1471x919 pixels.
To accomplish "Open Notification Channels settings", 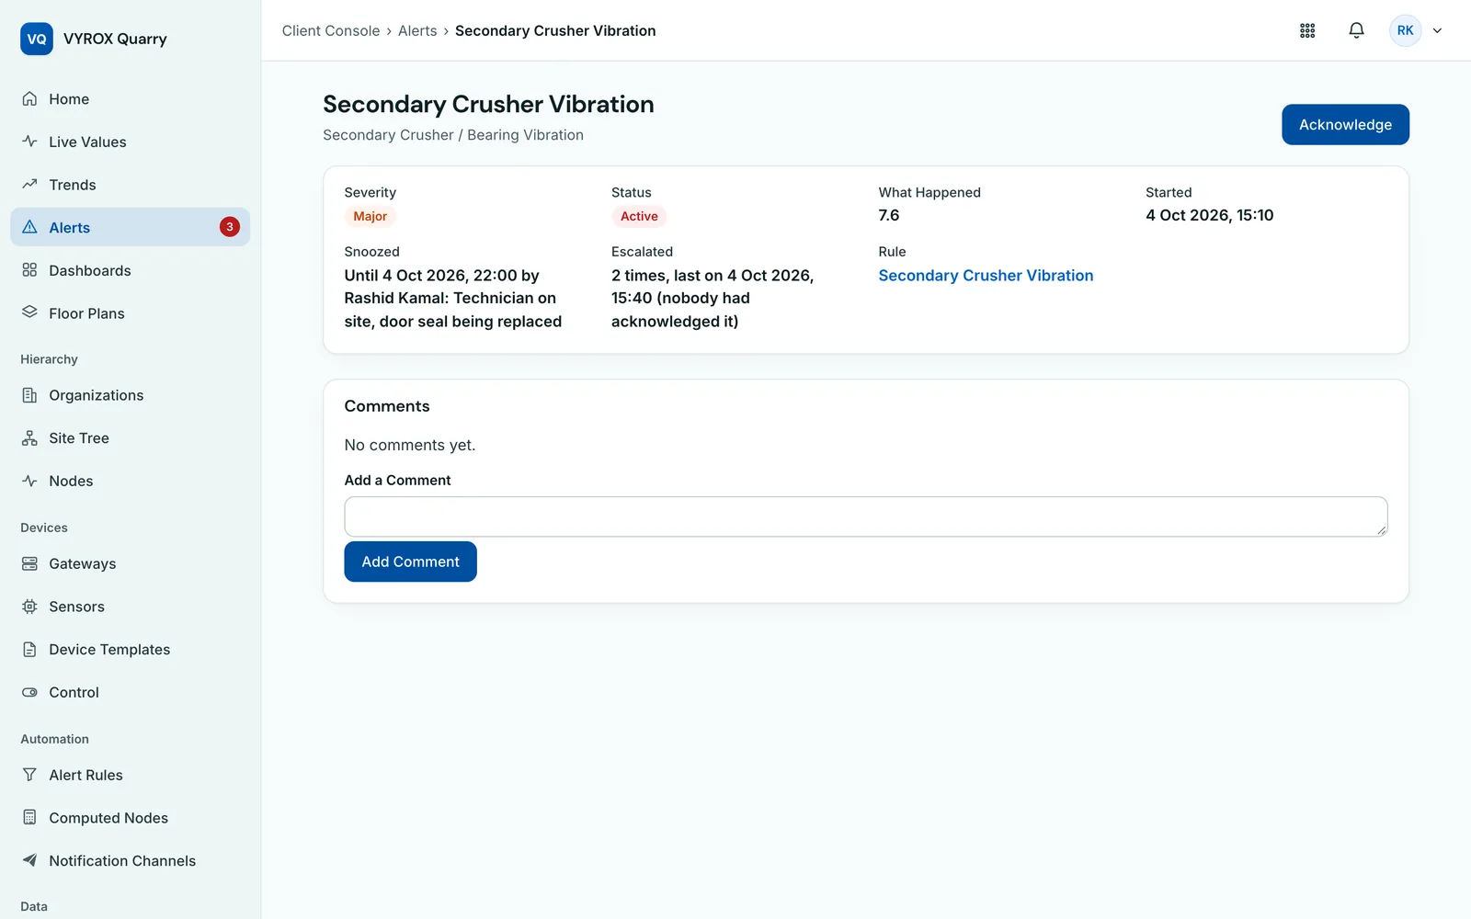I will [x=130, y=860].
